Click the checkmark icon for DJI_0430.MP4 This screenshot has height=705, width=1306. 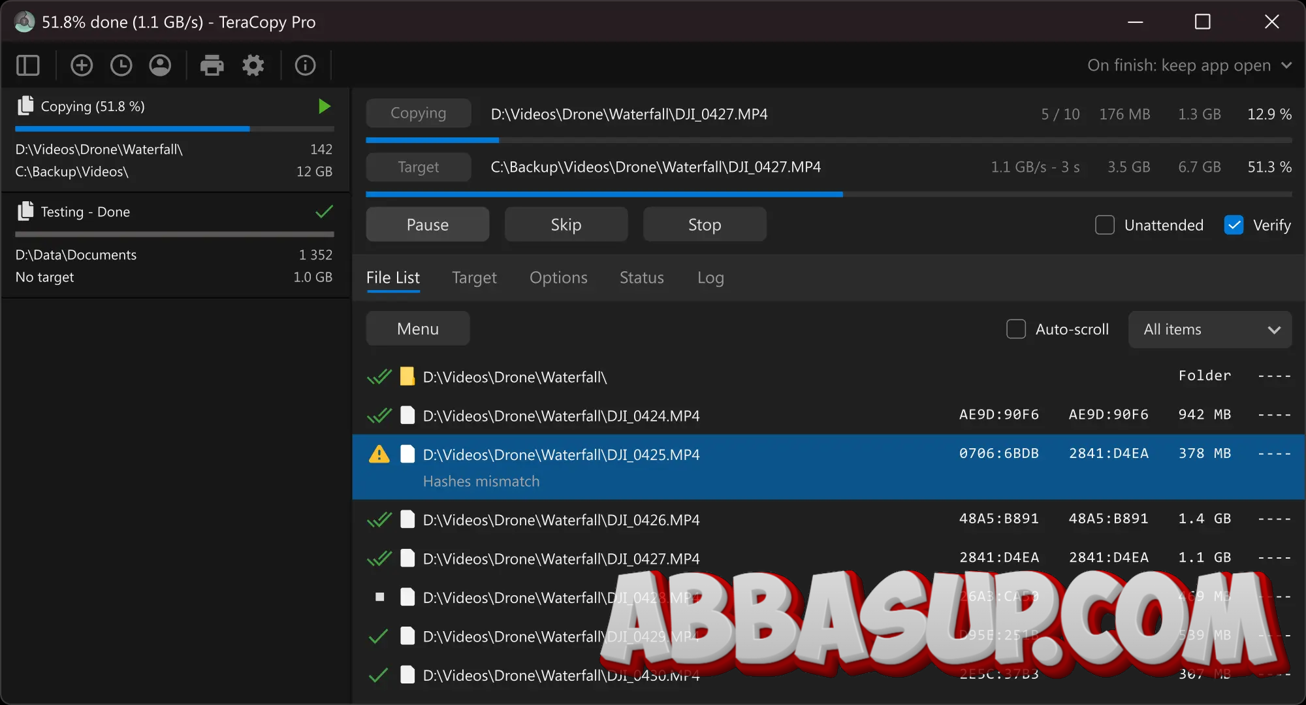pyautogui.click(x=379, y=675)
